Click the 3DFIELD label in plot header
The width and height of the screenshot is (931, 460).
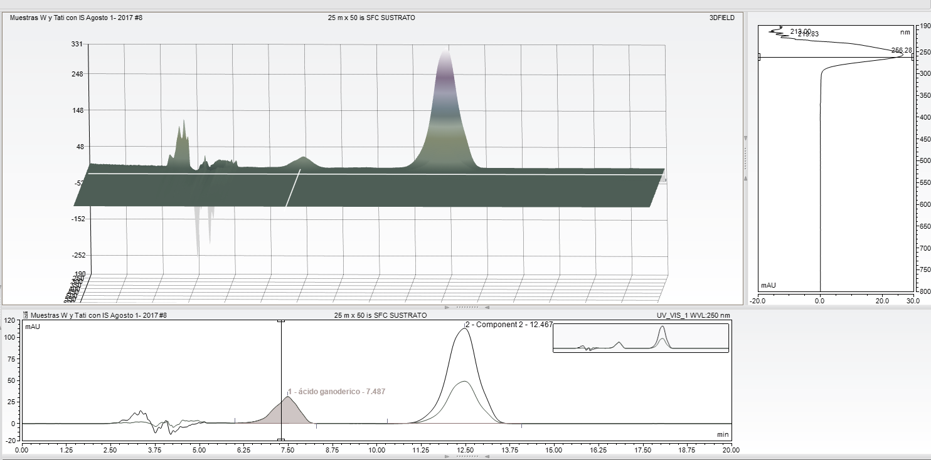[x=721, y=18]
